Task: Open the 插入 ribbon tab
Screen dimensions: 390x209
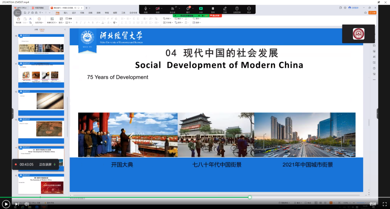Action: point(66,13)
